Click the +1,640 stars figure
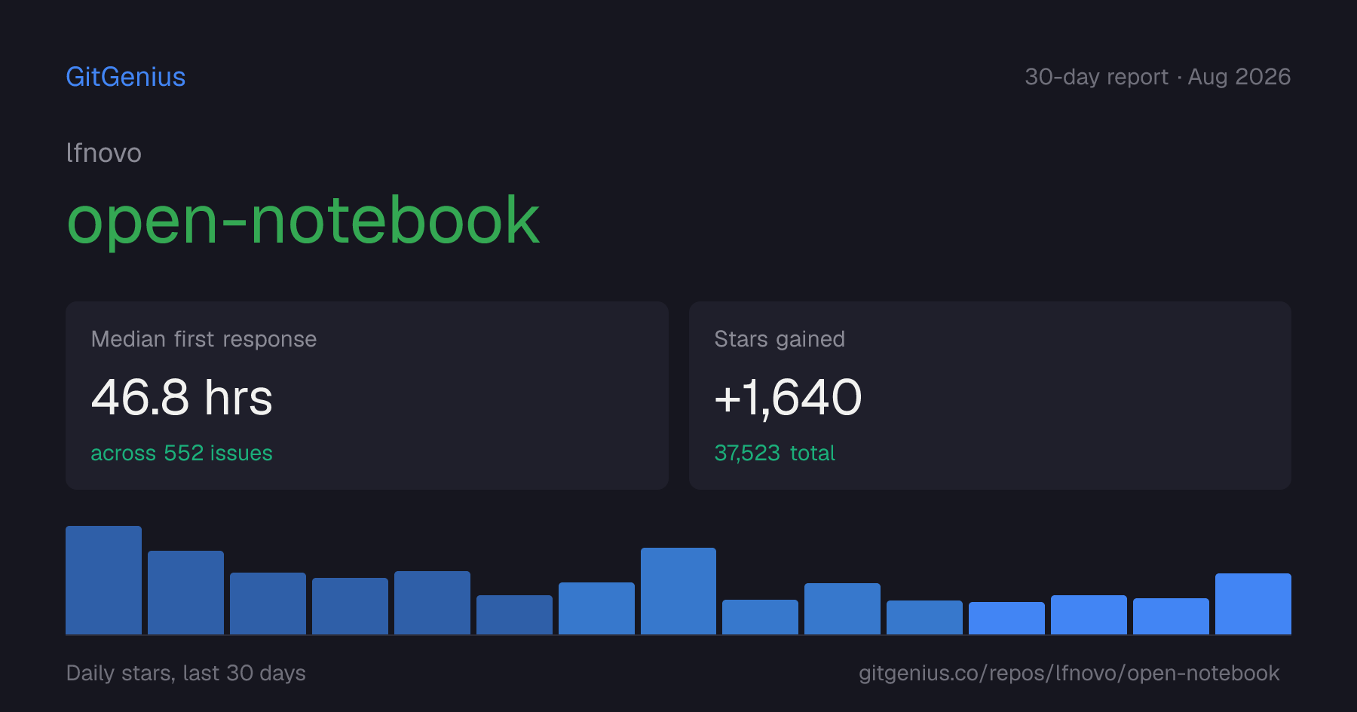The width and height of the screenshot is (1357, 712). point(788,398)
